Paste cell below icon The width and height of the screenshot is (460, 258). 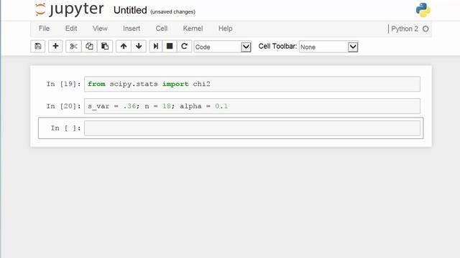click(105, 46)
